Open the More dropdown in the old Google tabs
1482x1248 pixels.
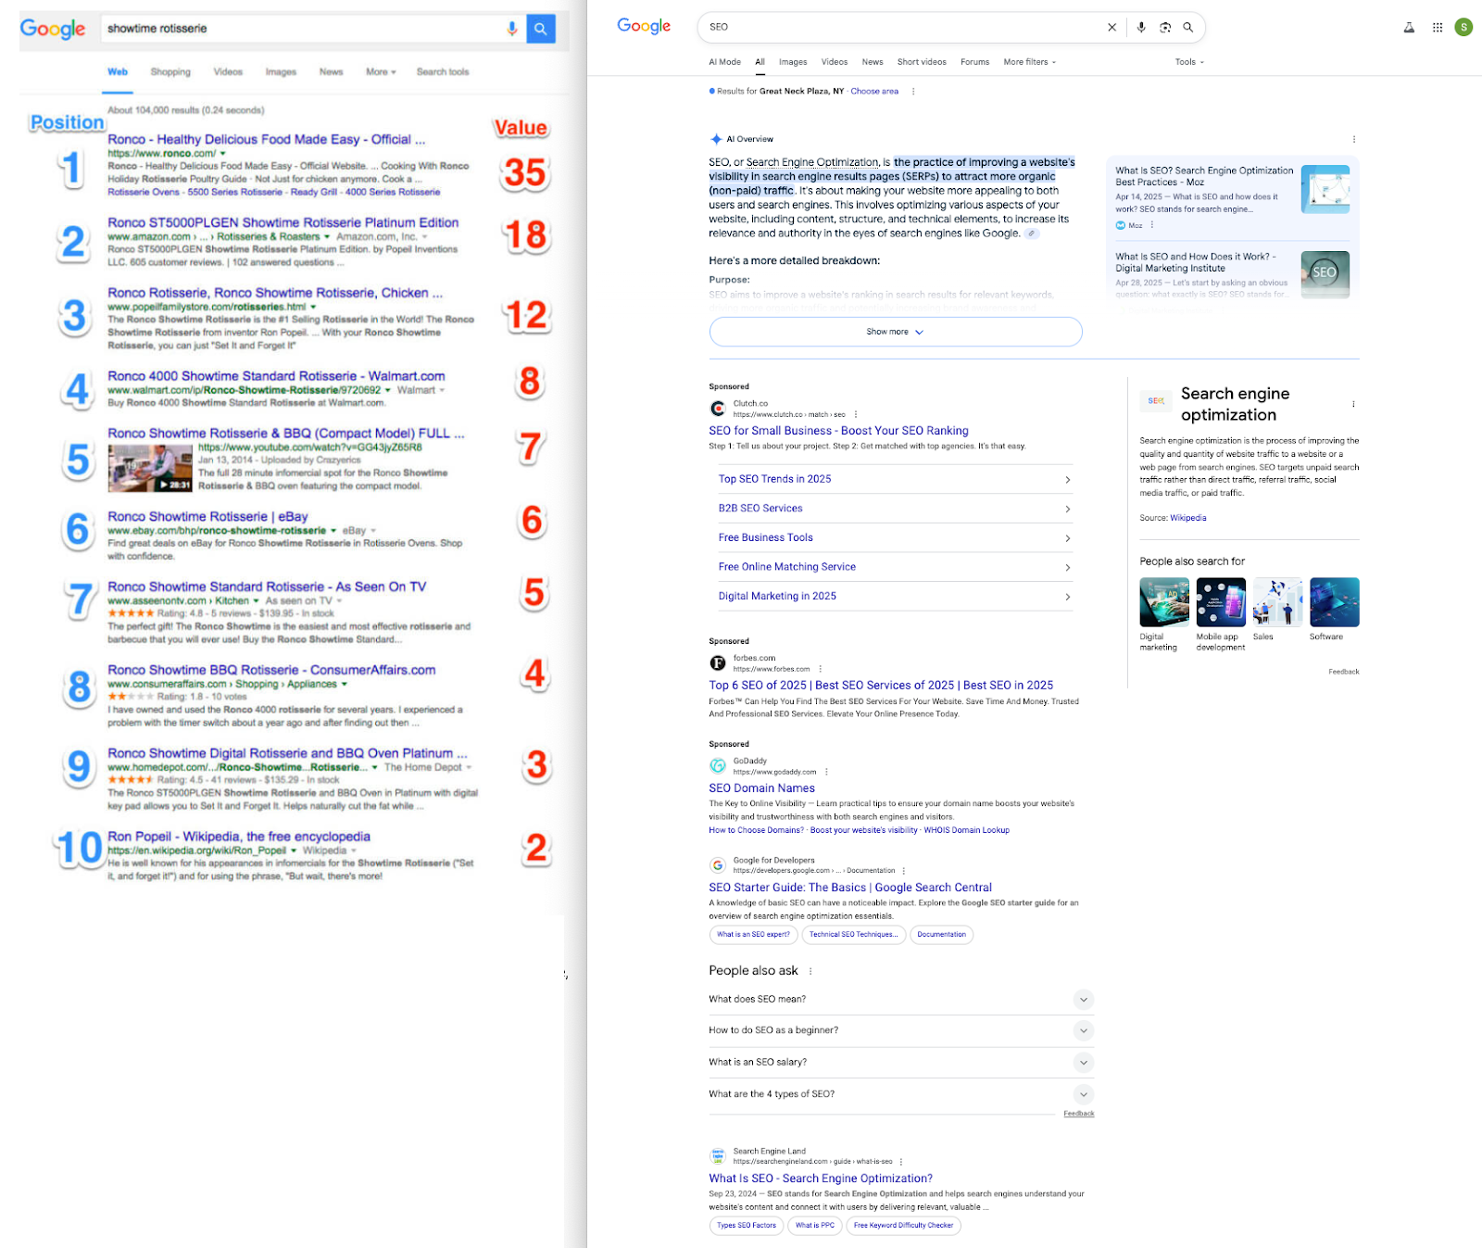point(381,72)
